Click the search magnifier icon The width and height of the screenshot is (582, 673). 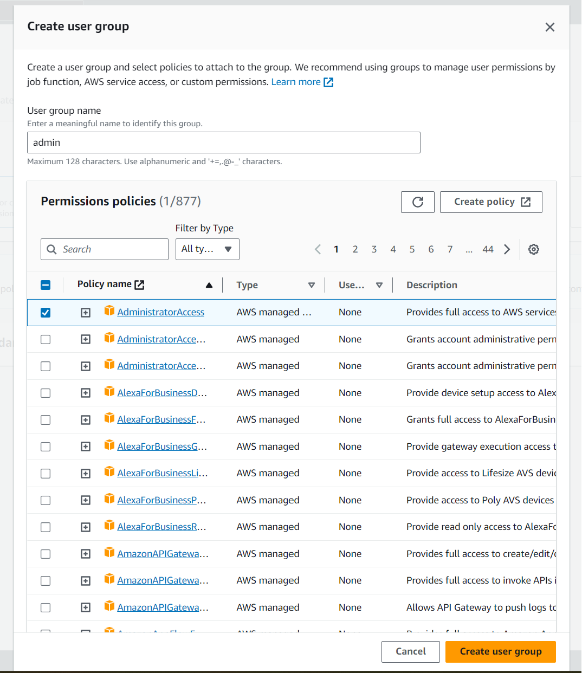tap(52, 249)
